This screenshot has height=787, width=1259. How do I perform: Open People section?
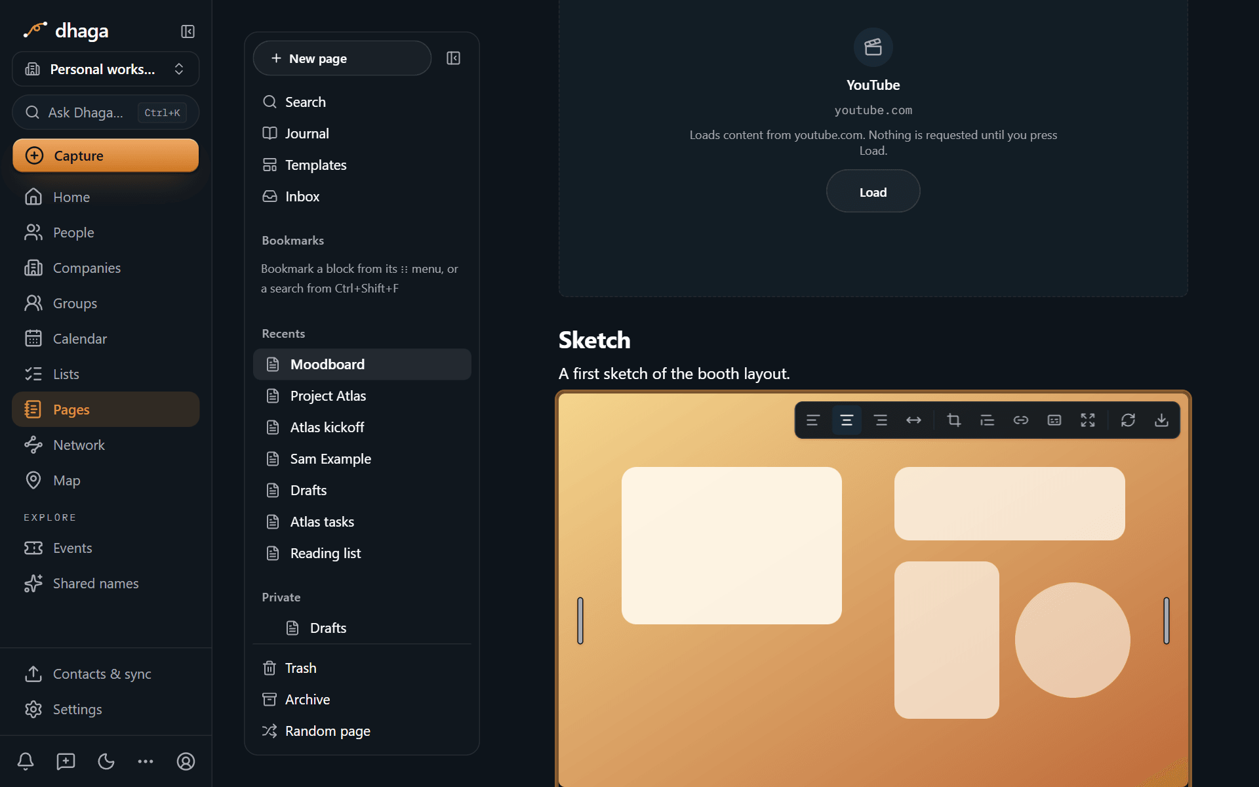tap(106, 232)
